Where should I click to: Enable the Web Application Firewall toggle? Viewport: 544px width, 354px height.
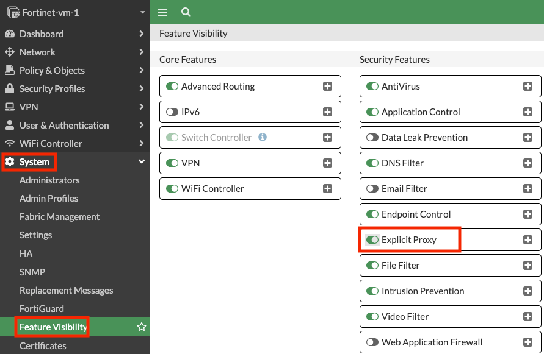(372, 342)
